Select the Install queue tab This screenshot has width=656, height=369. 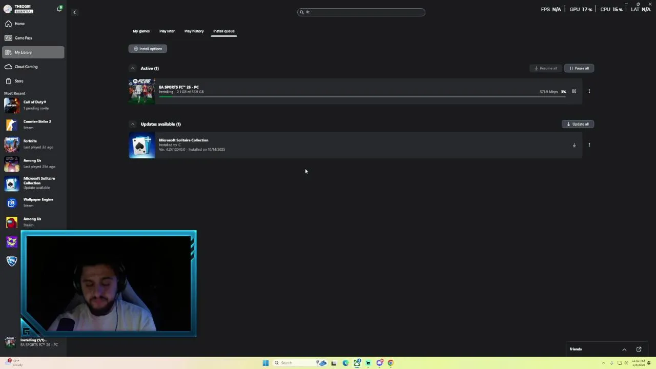(224, 31)
